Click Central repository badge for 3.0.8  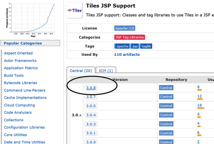point(166,88)
